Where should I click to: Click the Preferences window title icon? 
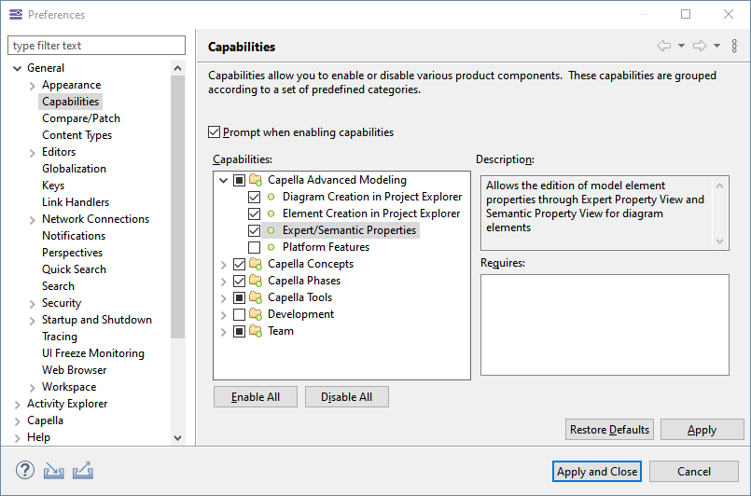[x=16, y=14]
